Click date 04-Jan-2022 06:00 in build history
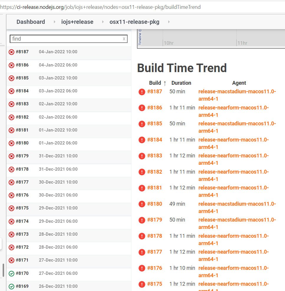The image size is (285, 291). 58,65
